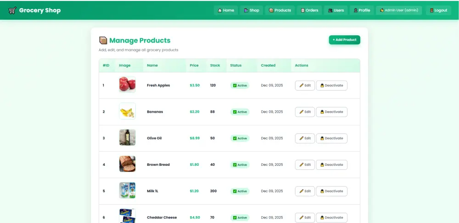Click the box icon beside Manage Products

(103, 40)
